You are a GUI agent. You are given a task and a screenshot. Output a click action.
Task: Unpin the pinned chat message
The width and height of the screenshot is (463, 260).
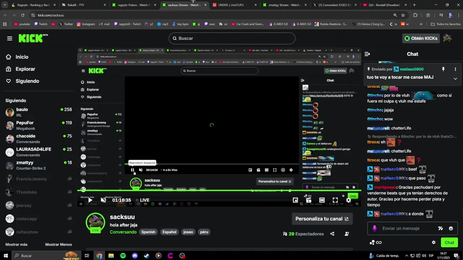tap(443, 69)
